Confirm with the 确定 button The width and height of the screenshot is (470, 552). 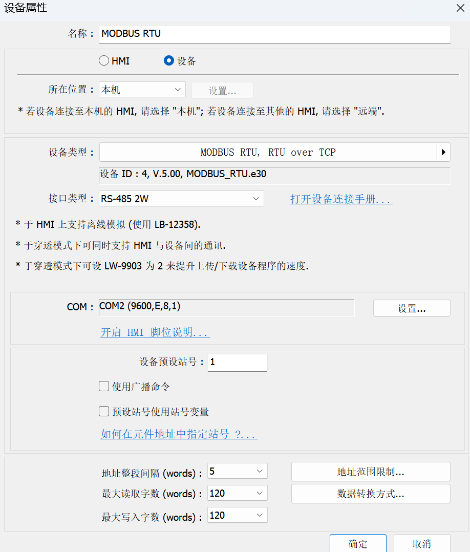pyautogui.click(x=357, y=543)
